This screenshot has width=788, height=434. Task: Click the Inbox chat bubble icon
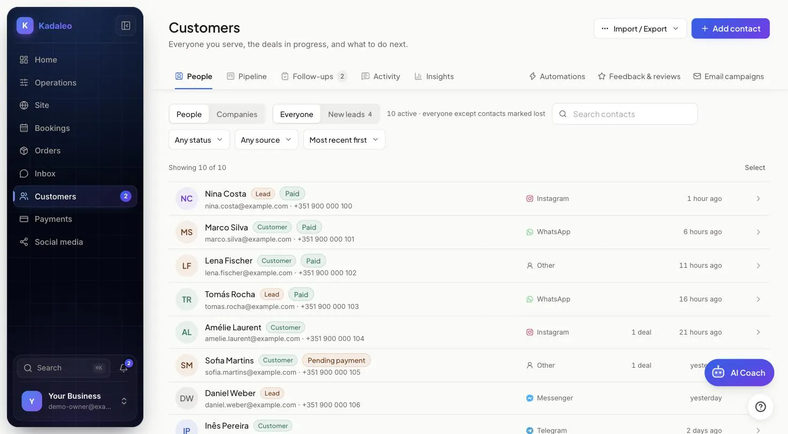(x=24, y=174)
